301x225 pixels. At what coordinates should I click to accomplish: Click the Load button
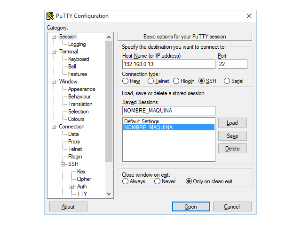[232, 123]
